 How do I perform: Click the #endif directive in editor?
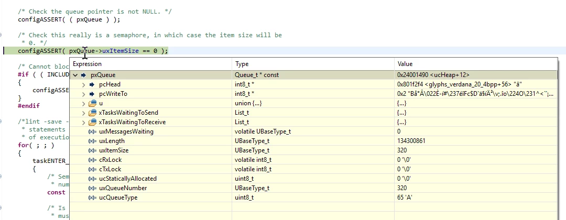click(x=29, y=106)
